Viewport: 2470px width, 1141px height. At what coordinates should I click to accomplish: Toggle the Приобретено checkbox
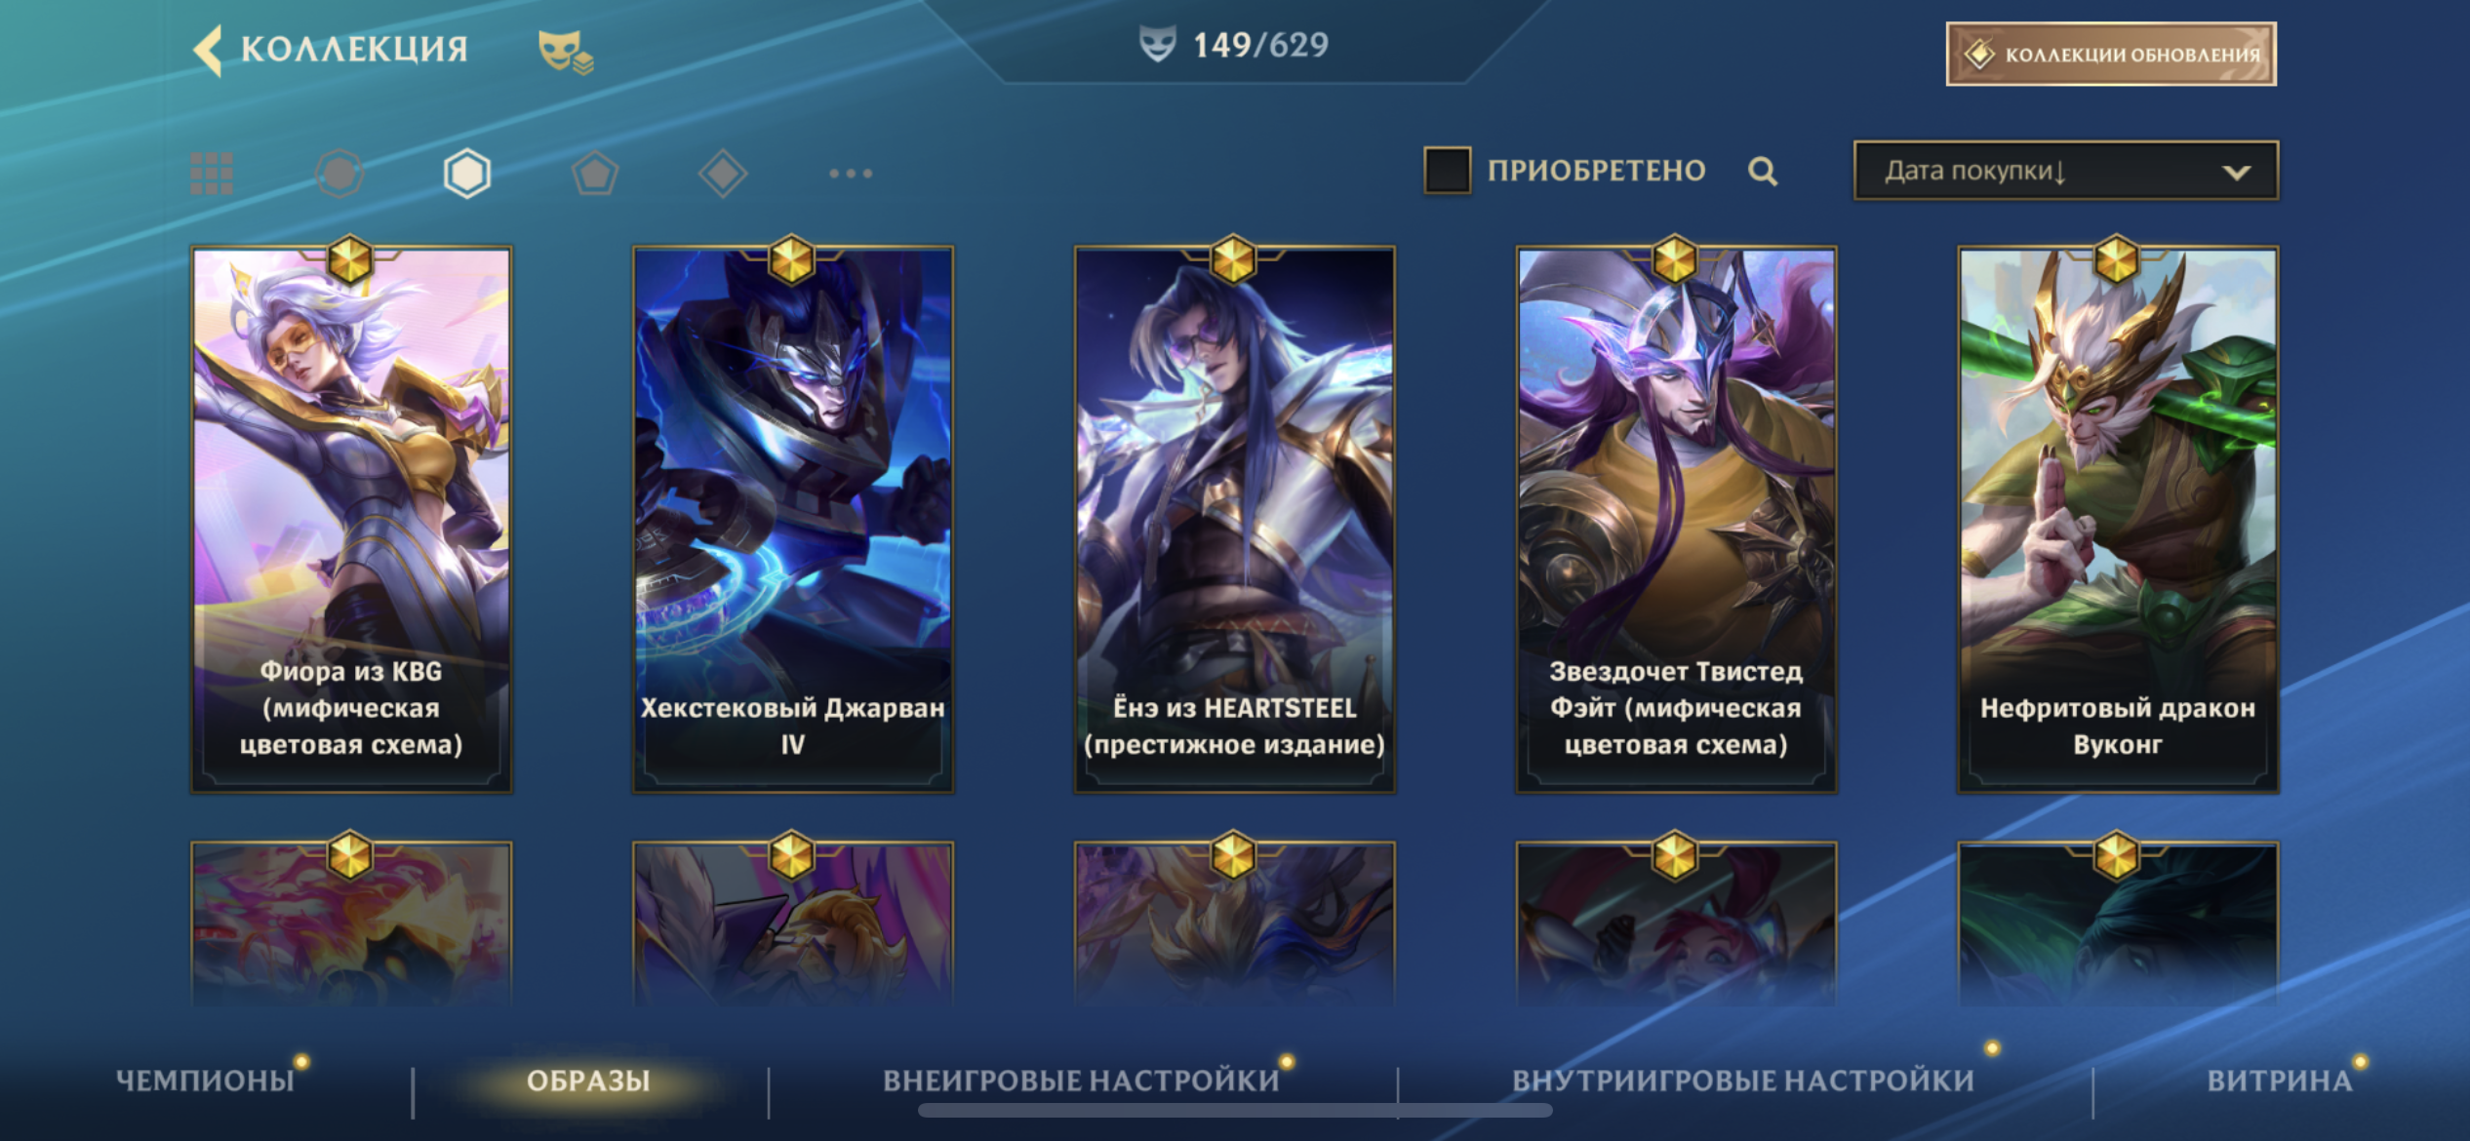1448,171
